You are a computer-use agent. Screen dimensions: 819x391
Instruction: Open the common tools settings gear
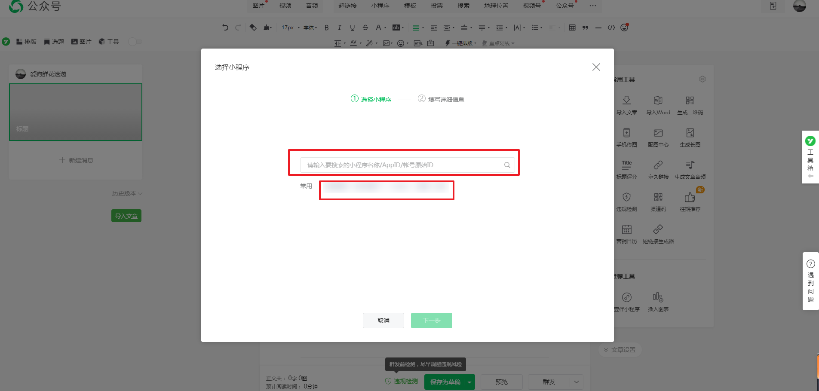(702, 79)
